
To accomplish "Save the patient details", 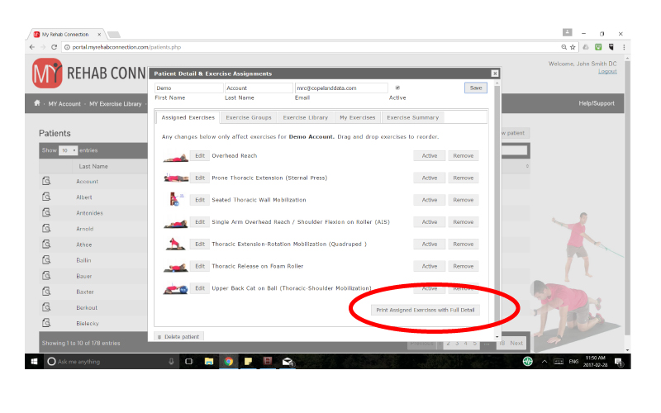I will click(x=476, y=88).
